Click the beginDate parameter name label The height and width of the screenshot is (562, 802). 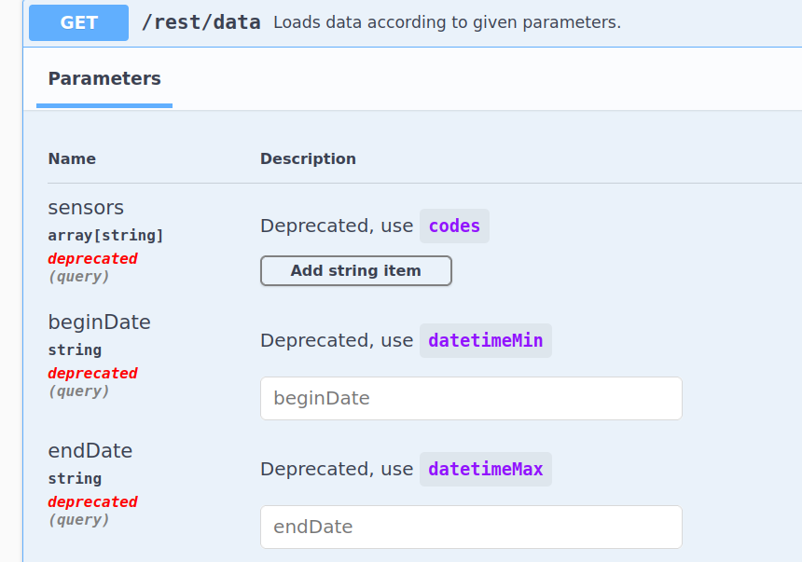point(99,322)
